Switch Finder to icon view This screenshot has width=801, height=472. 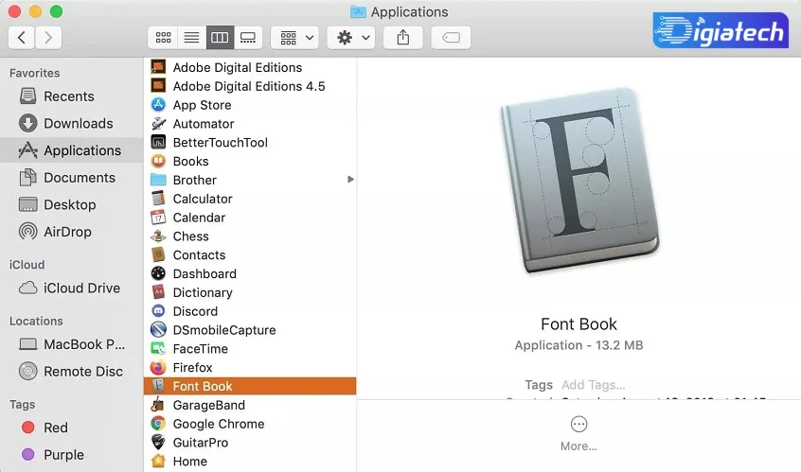163,37
